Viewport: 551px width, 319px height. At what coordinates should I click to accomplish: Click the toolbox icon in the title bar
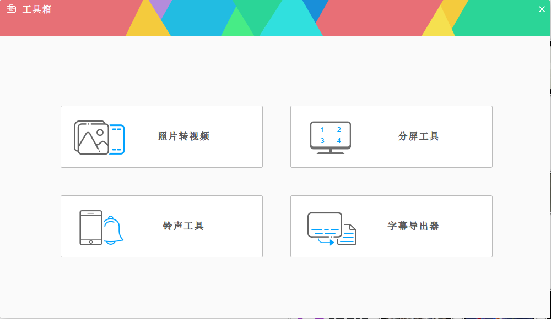click(11, 9)
